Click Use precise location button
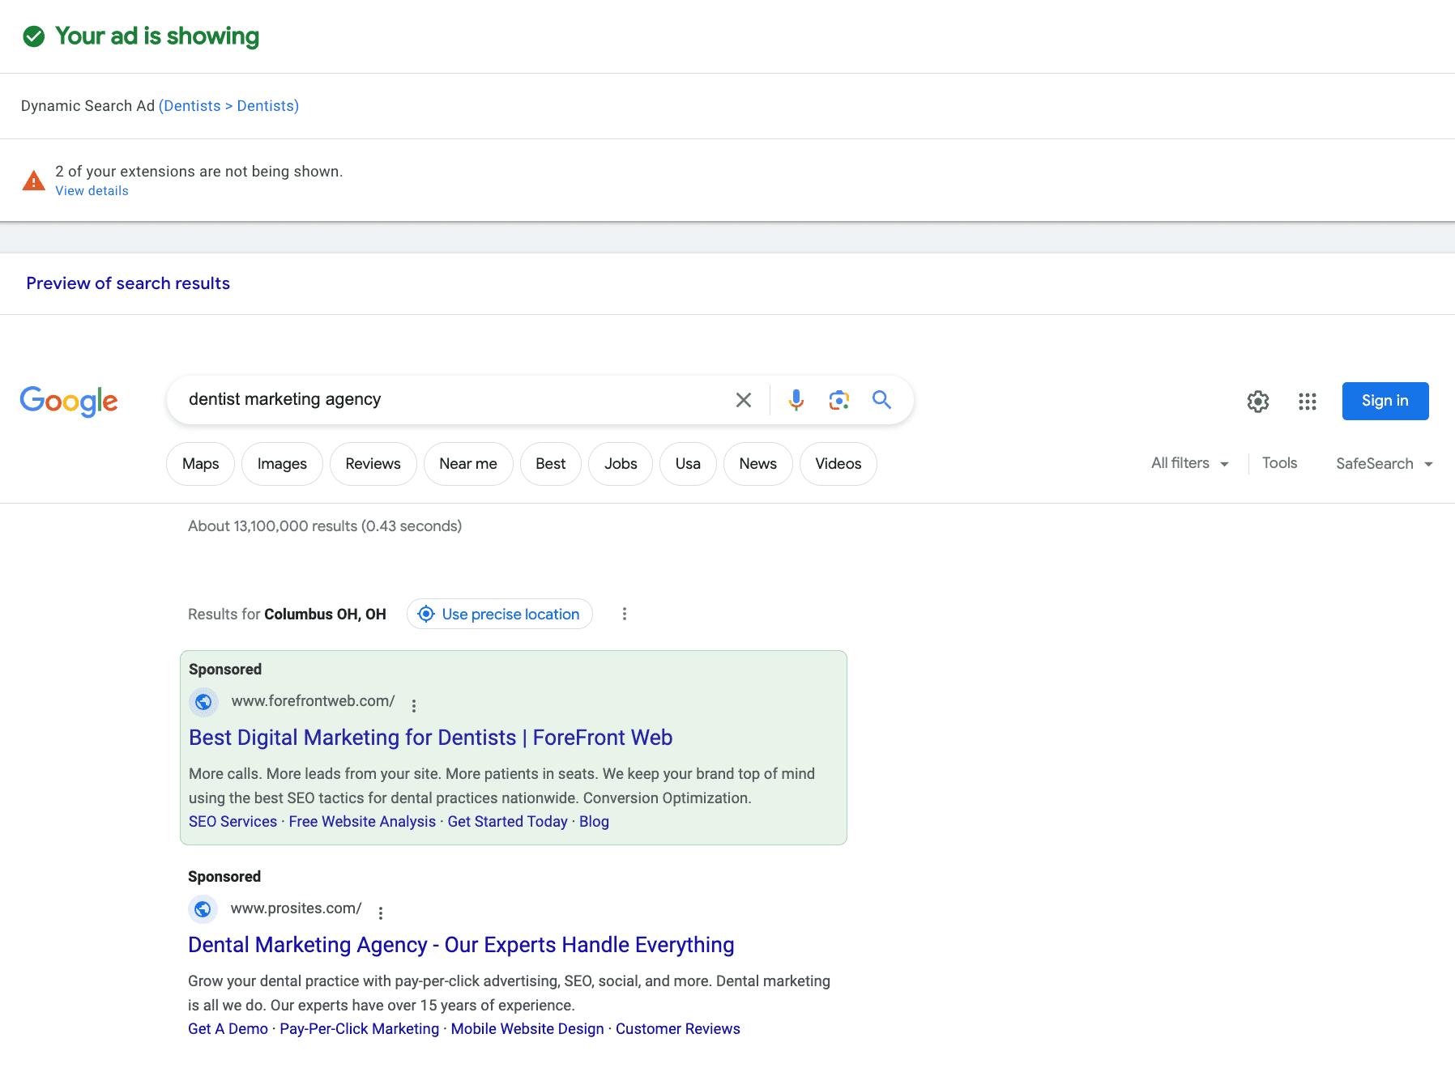 pos(500,615)
